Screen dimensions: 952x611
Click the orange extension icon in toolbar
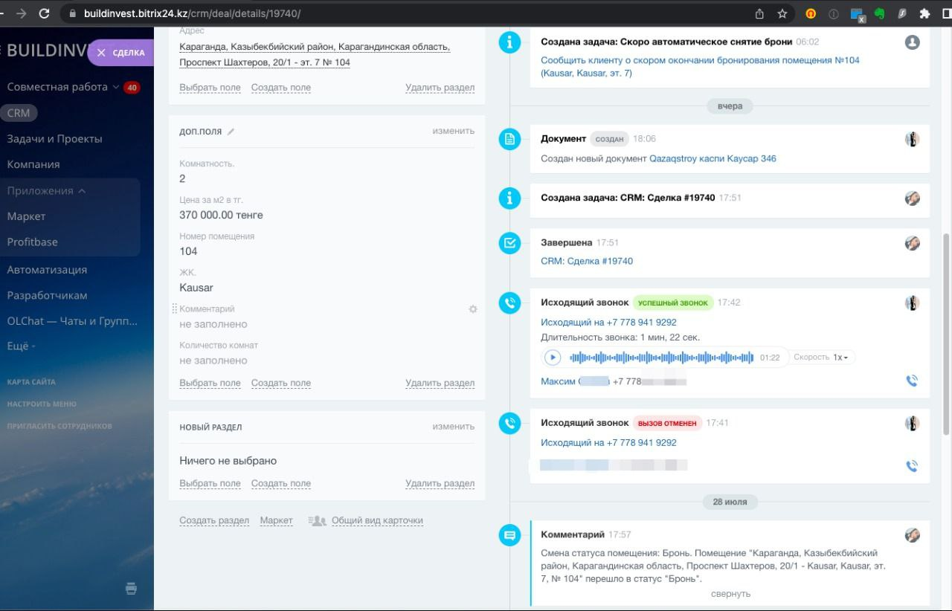(x=811, y=13)
